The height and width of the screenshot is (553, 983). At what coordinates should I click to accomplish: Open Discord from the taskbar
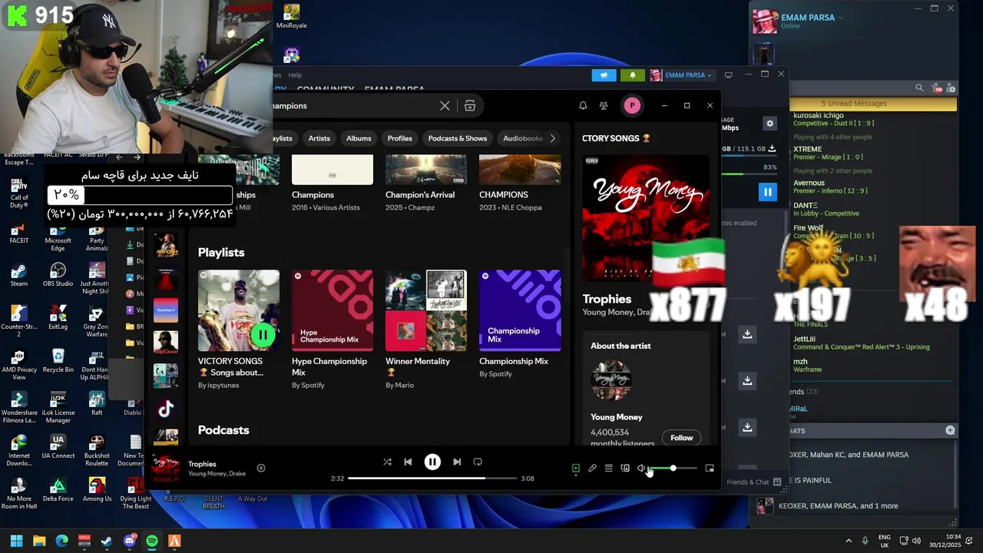[x=129, y=541]
